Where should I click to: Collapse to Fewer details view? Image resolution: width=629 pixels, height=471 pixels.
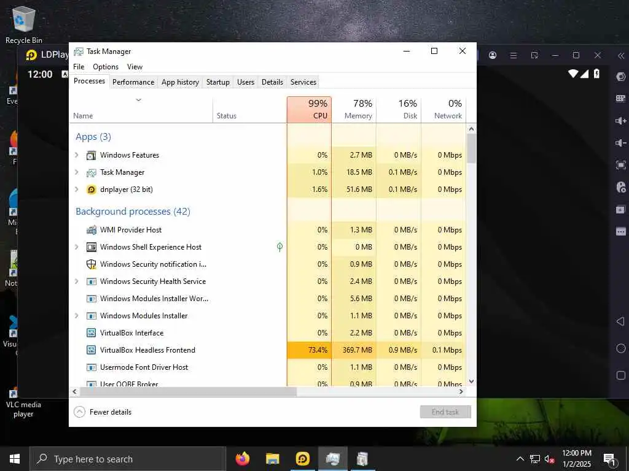[x=103, y=412]
